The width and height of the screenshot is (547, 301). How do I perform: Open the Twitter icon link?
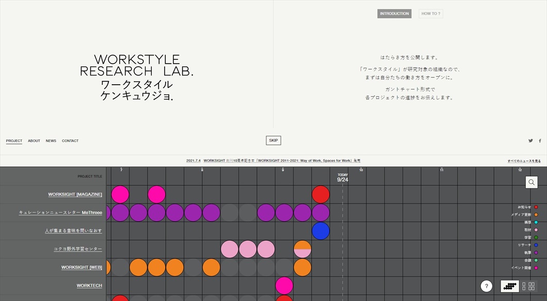point(530,141)
